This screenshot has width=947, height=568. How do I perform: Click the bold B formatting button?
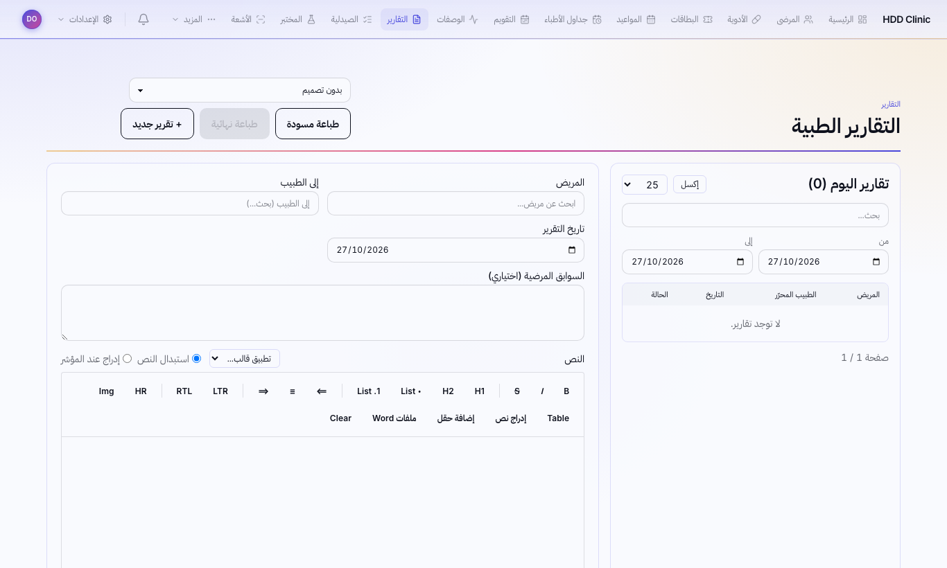click(x=566, y=391)
